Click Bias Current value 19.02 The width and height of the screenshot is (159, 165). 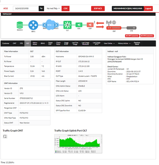32,76
